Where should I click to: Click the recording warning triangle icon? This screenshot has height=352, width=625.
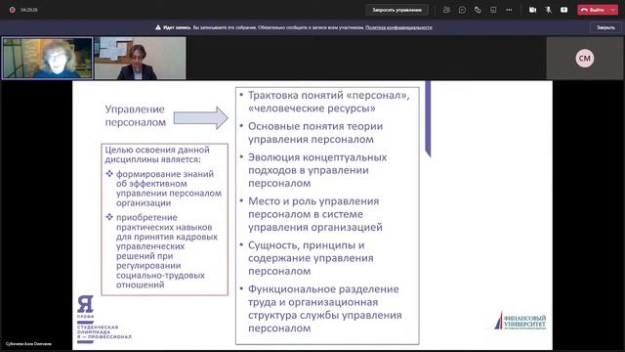(x=158, y=27)
